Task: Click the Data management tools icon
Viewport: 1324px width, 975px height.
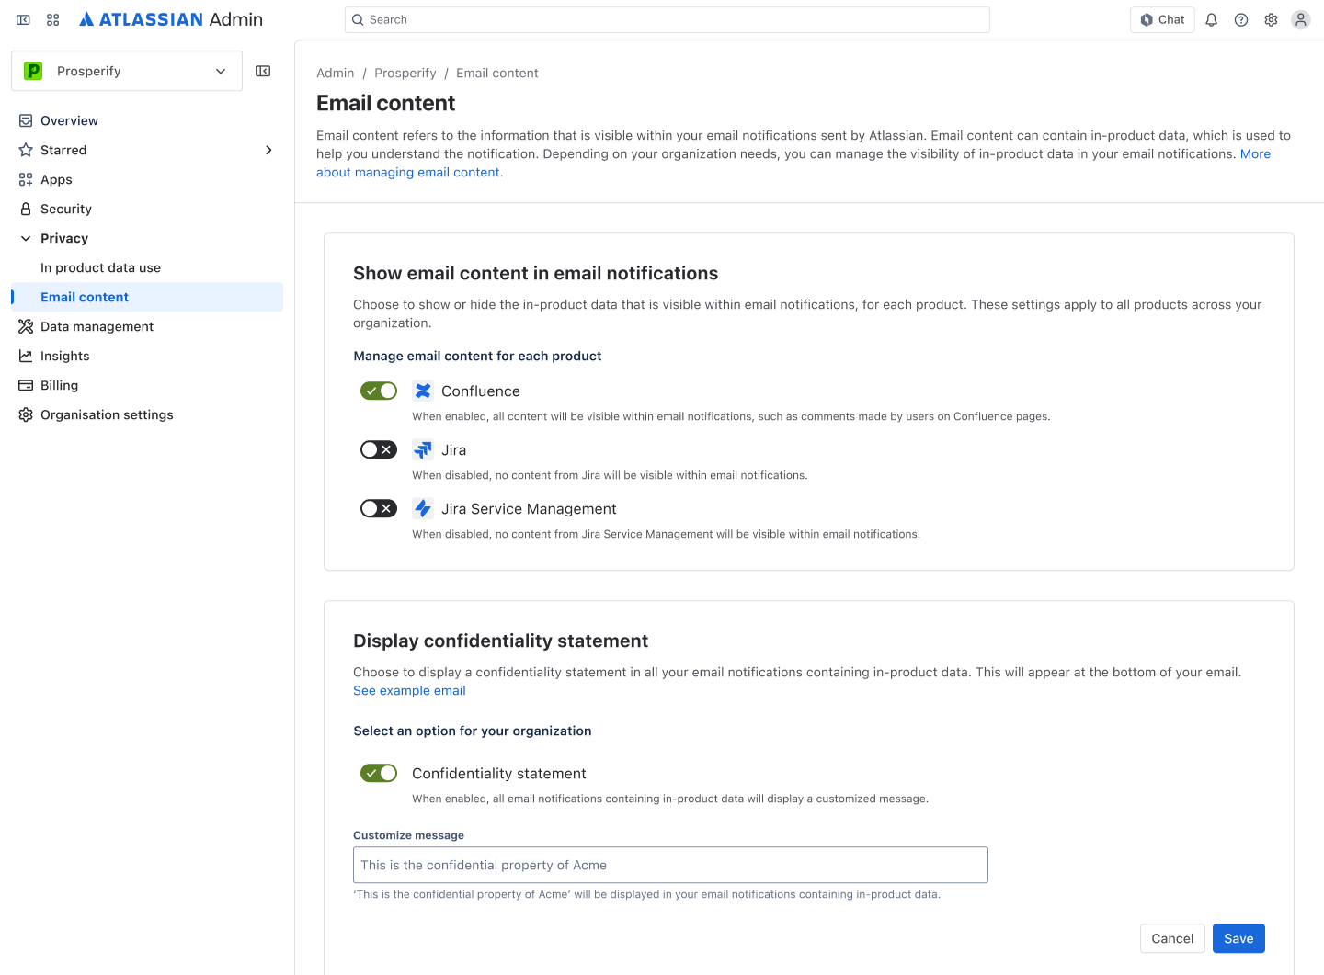Action: [x=26, y=326]
